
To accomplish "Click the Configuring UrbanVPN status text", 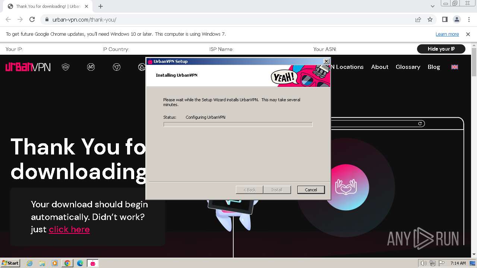I will coord(205,117).
